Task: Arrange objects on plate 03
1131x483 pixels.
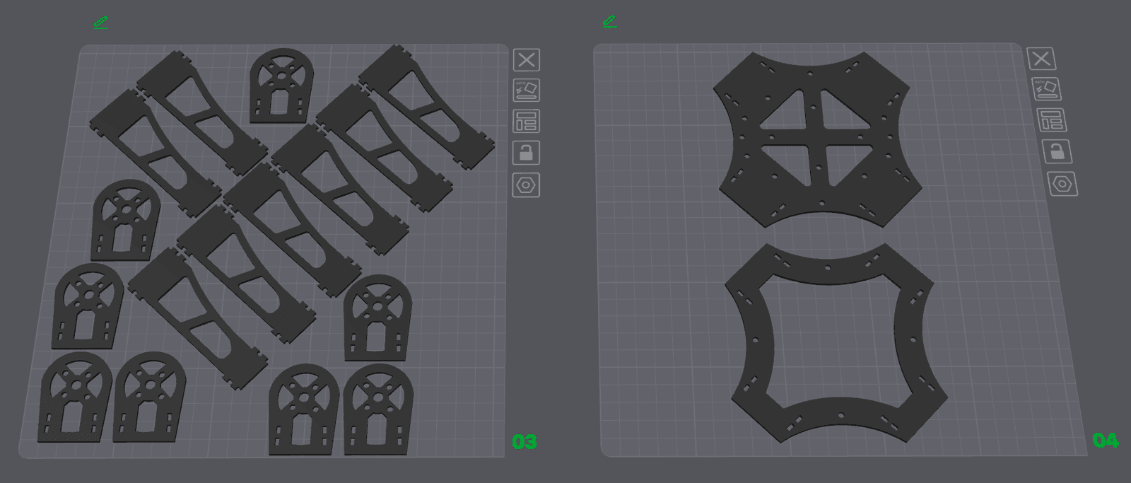Action: click(x=526, y=122)
